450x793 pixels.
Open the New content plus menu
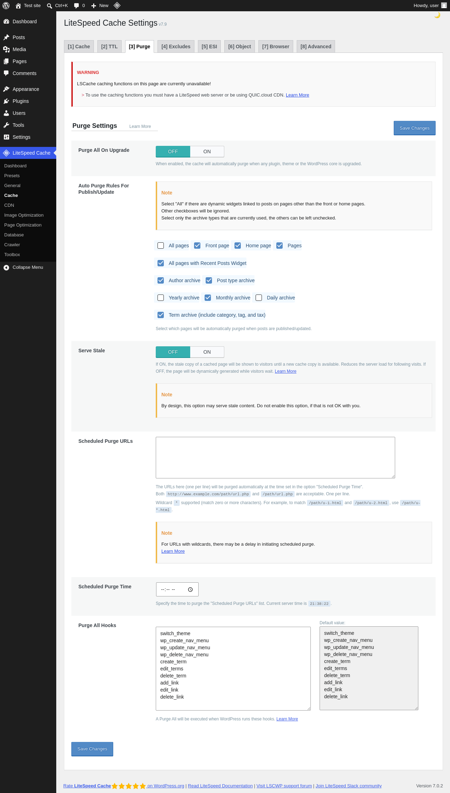tap(100, 6)
